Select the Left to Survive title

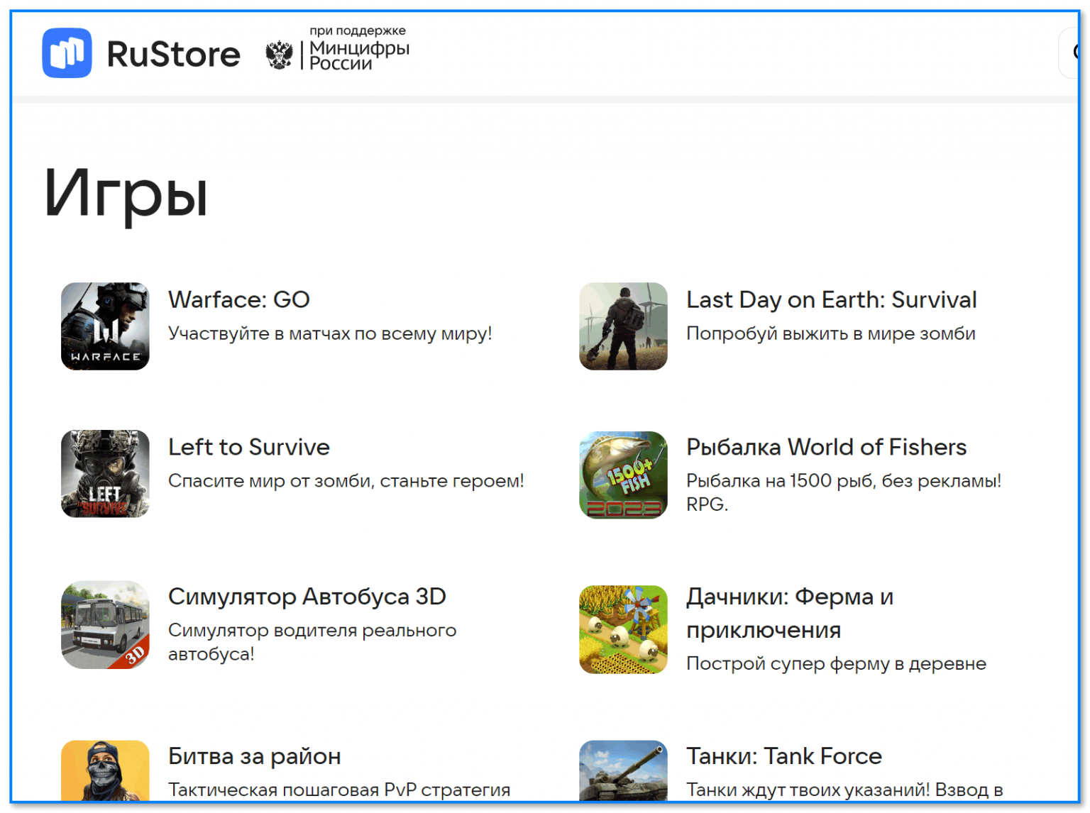tap(249, 447)
